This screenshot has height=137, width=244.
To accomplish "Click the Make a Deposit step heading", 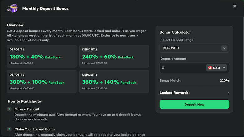I will tap(27, 109).
